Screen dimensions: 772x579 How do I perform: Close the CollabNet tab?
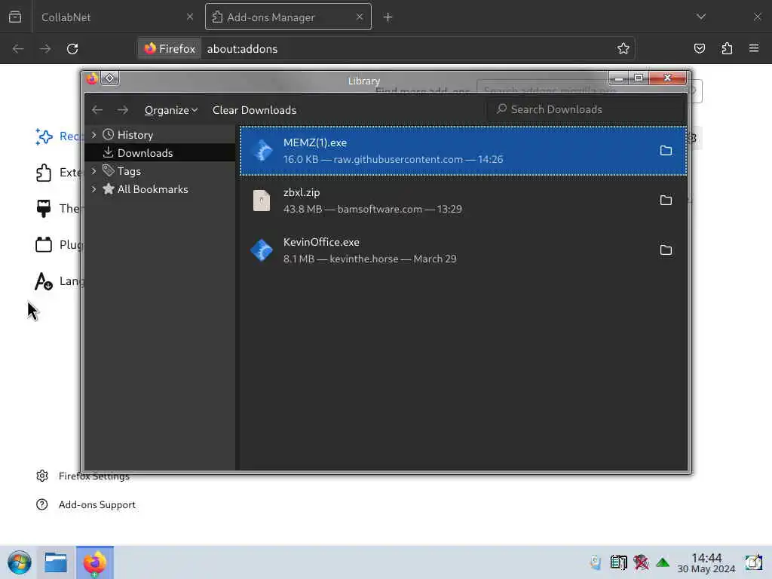click(x=190, y=17)
